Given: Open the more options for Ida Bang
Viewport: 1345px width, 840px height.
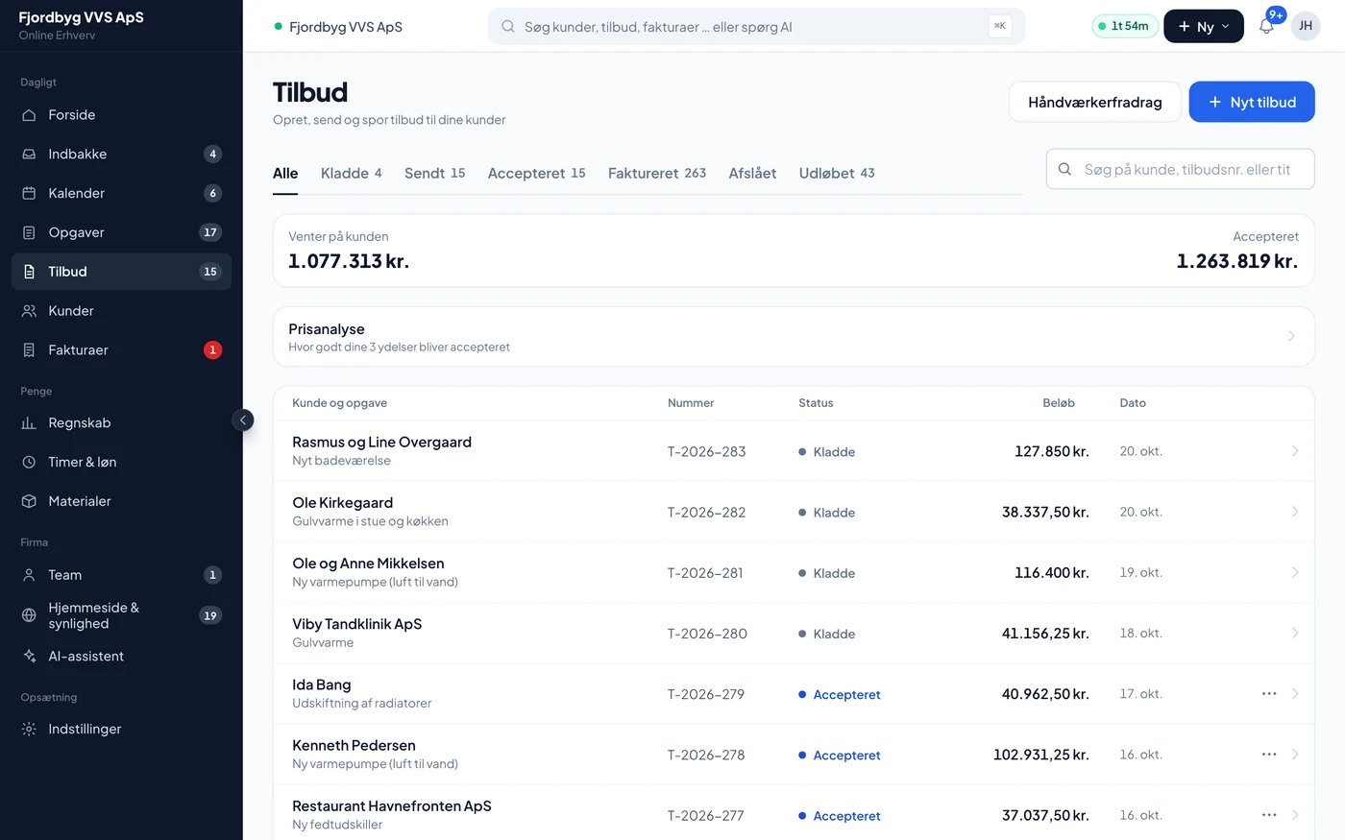Looking at the screenshot, I should [1269, 693].
